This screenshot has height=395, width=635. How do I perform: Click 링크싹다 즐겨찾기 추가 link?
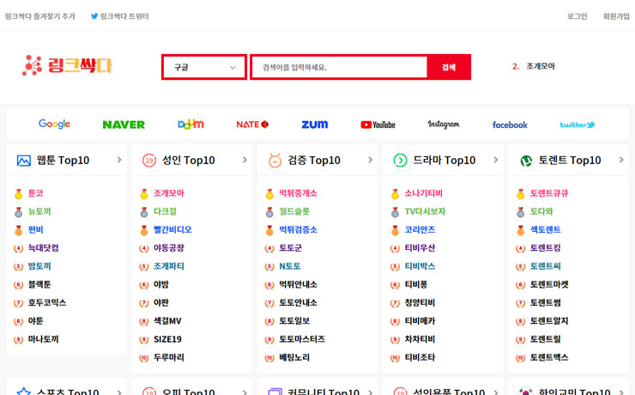(39, 16)
